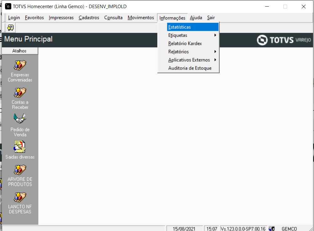The height and width of the screenshot is (231, 314).
Task: Click the help icon in the toolbar
Action: (x=10, y=28)
